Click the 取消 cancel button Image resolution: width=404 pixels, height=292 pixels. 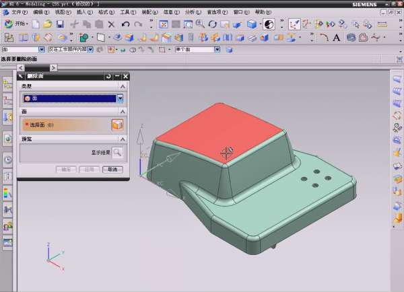(x=112, y=170)
